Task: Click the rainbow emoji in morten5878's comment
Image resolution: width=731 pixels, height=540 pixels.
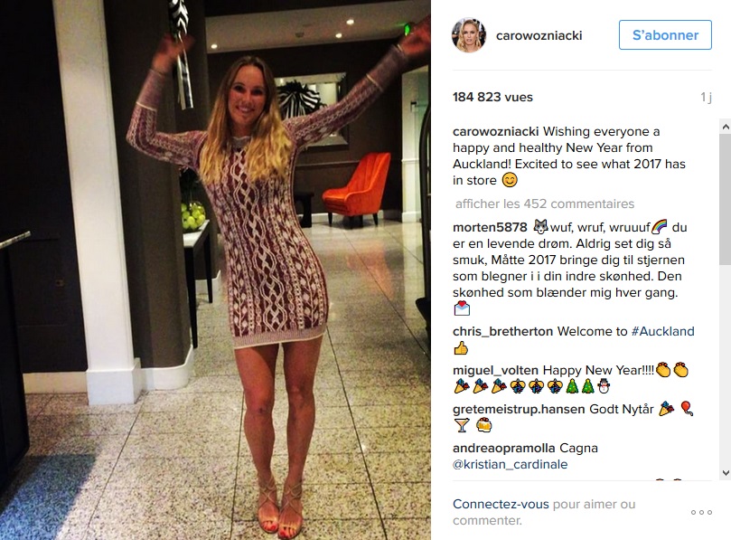Action: point(660,227)
